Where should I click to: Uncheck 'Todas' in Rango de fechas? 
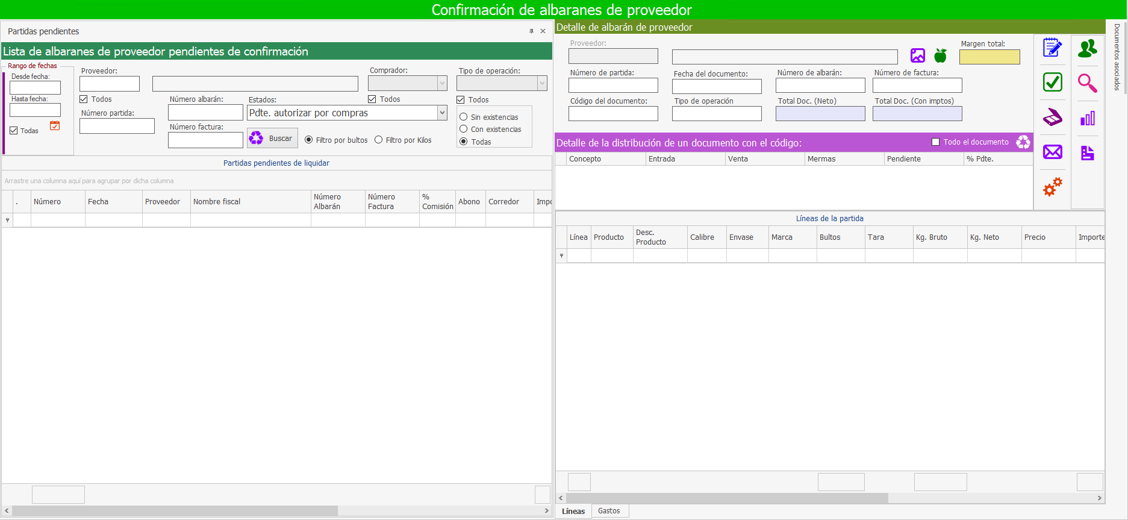click(x=14, y=131)
